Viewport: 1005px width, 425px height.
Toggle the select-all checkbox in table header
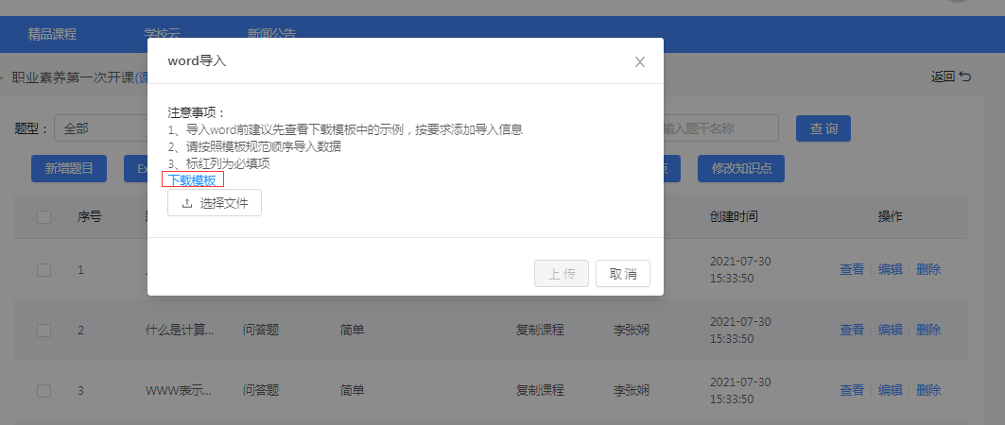[44, 217]
